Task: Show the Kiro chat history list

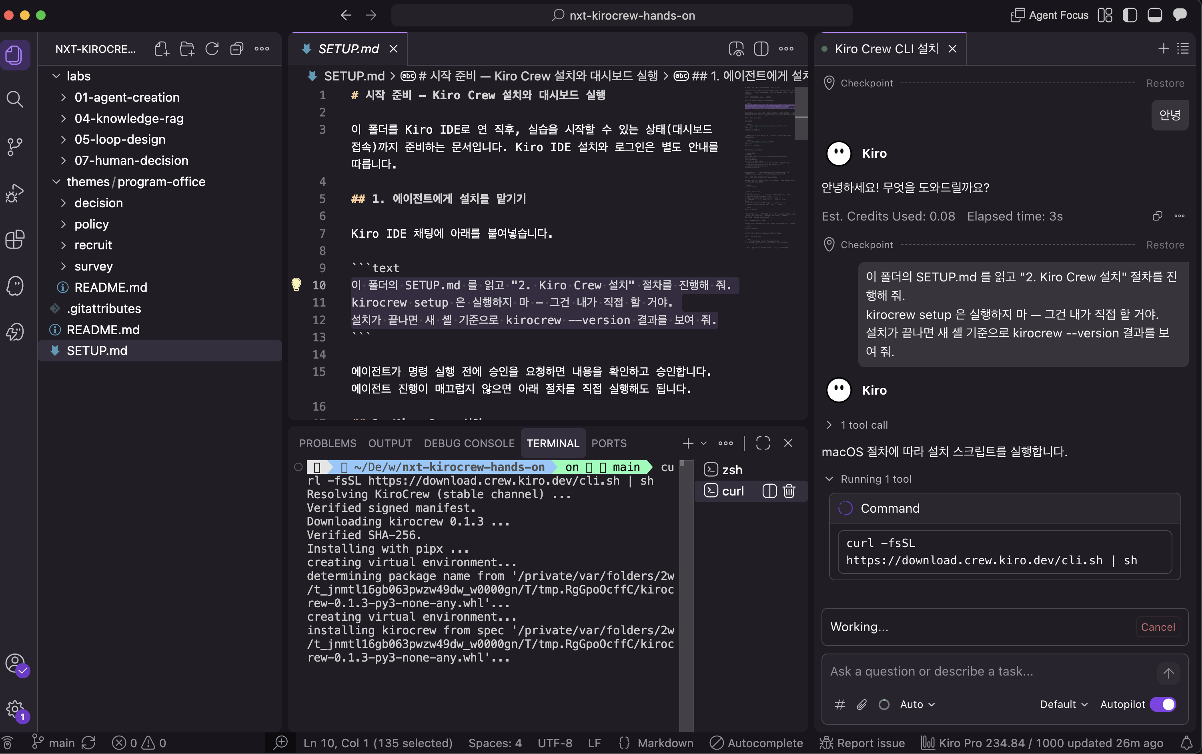Action: coord(1183,48)
